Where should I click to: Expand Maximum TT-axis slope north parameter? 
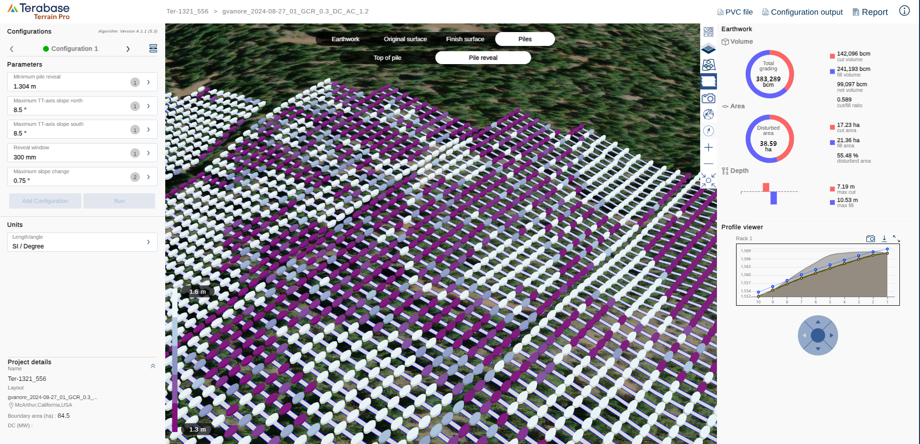pos(149,106)
